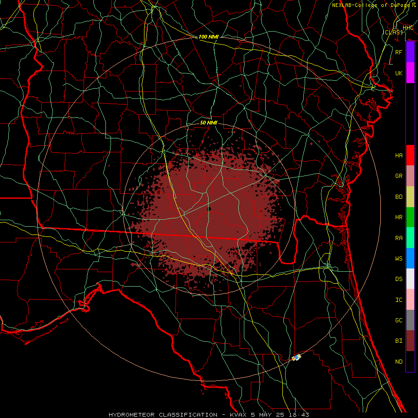Click the '[CLAS]' units label
The image size is (418, 418).
(392, 32)
